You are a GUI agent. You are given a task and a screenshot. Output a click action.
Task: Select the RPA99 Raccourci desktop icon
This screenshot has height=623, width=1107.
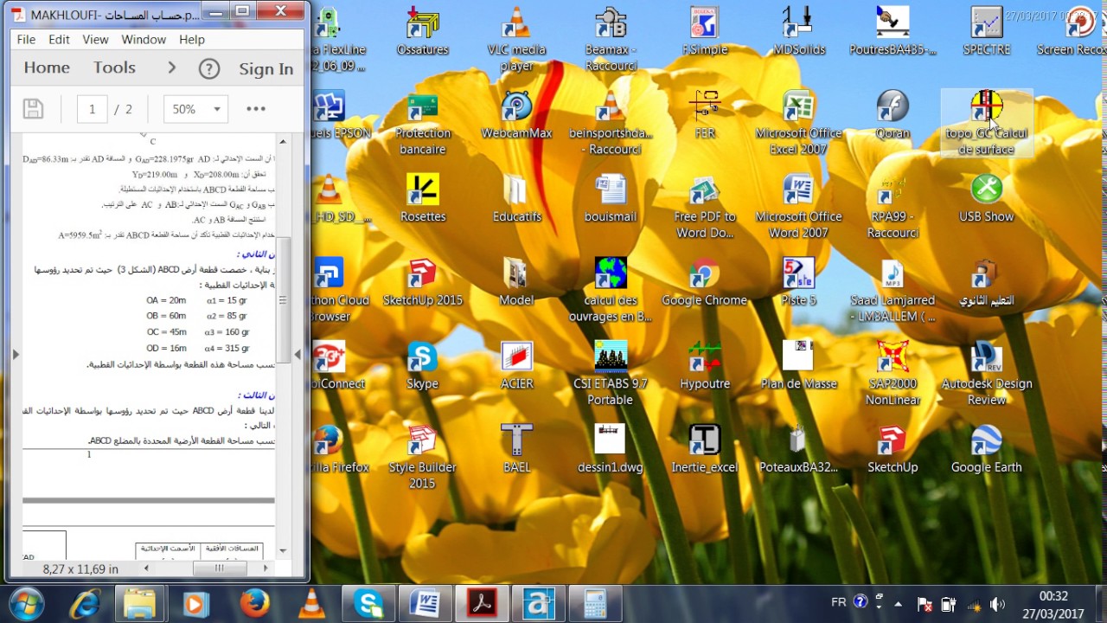tap(893, 207)
